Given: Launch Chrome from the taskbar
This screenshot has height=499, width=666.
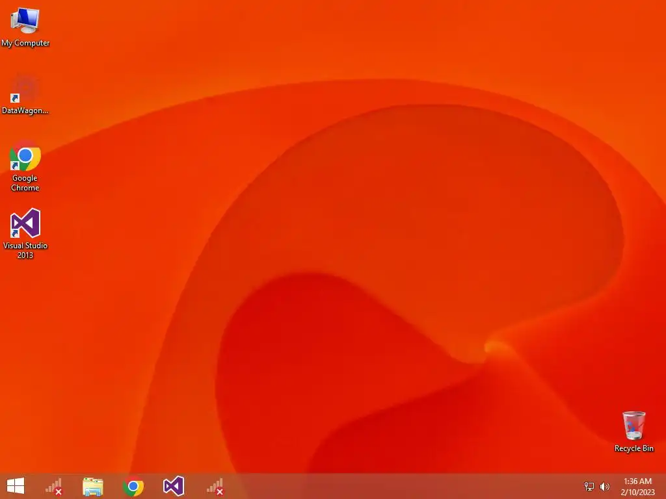Looking at the screenshot, I should point(133,486).
